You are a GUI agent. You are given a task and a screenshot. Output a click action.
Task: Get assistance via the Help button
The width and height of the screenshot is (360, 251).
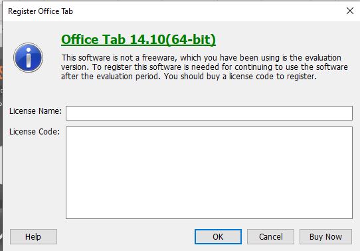[x=33, y=236]
